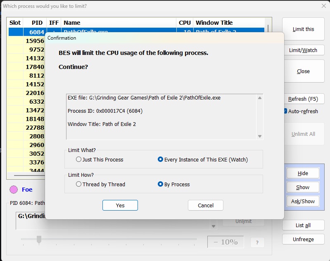The height and width of the screenshot is (261, 330).
Task: Select the process row with PID 2960
Action: [x=26, y=145]
